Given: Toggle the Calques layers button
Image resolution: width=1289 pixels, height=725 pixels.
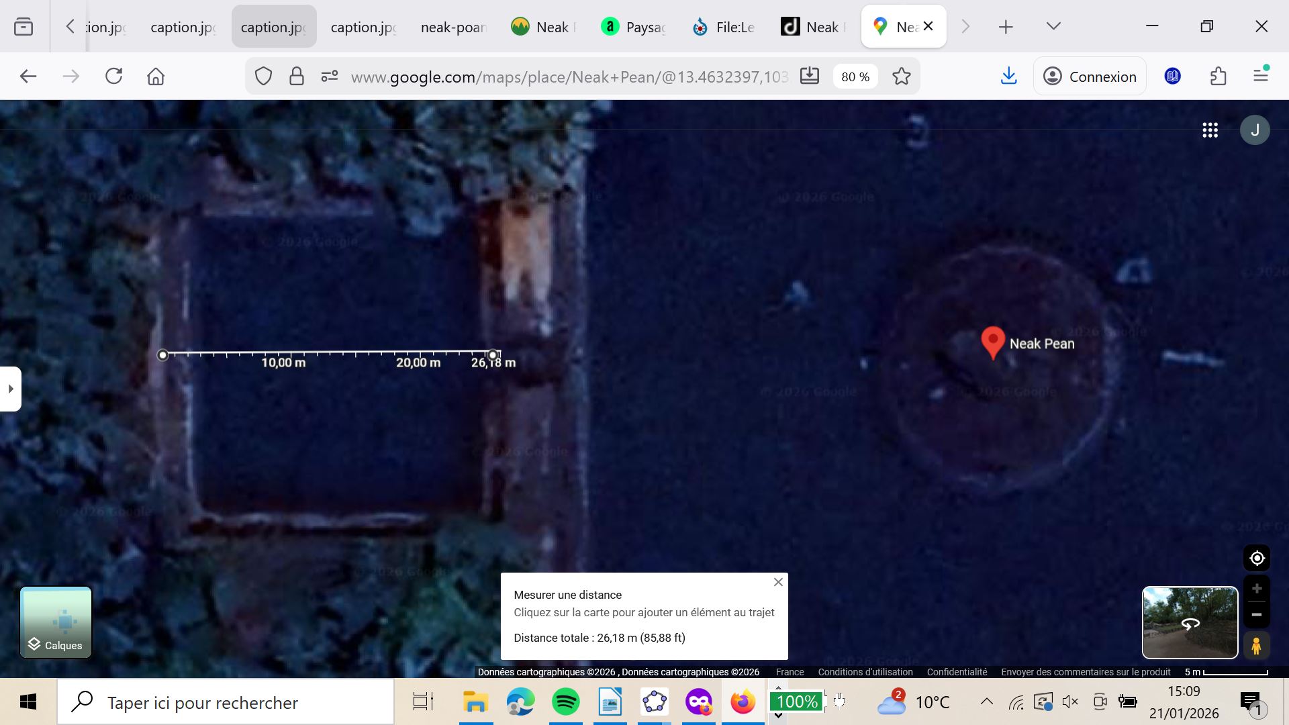Looking at the screenshot, I should (x=56, y=622).
